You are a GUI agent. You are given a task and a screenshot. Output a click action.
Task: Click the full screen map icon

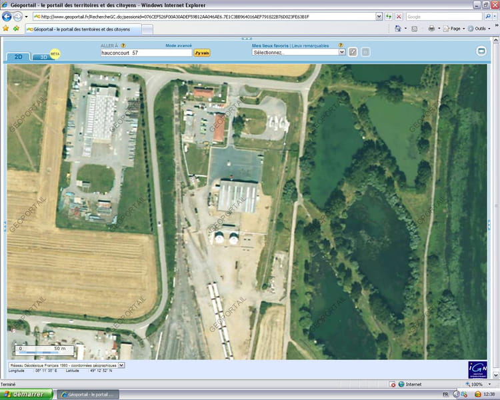click(481, 51)
